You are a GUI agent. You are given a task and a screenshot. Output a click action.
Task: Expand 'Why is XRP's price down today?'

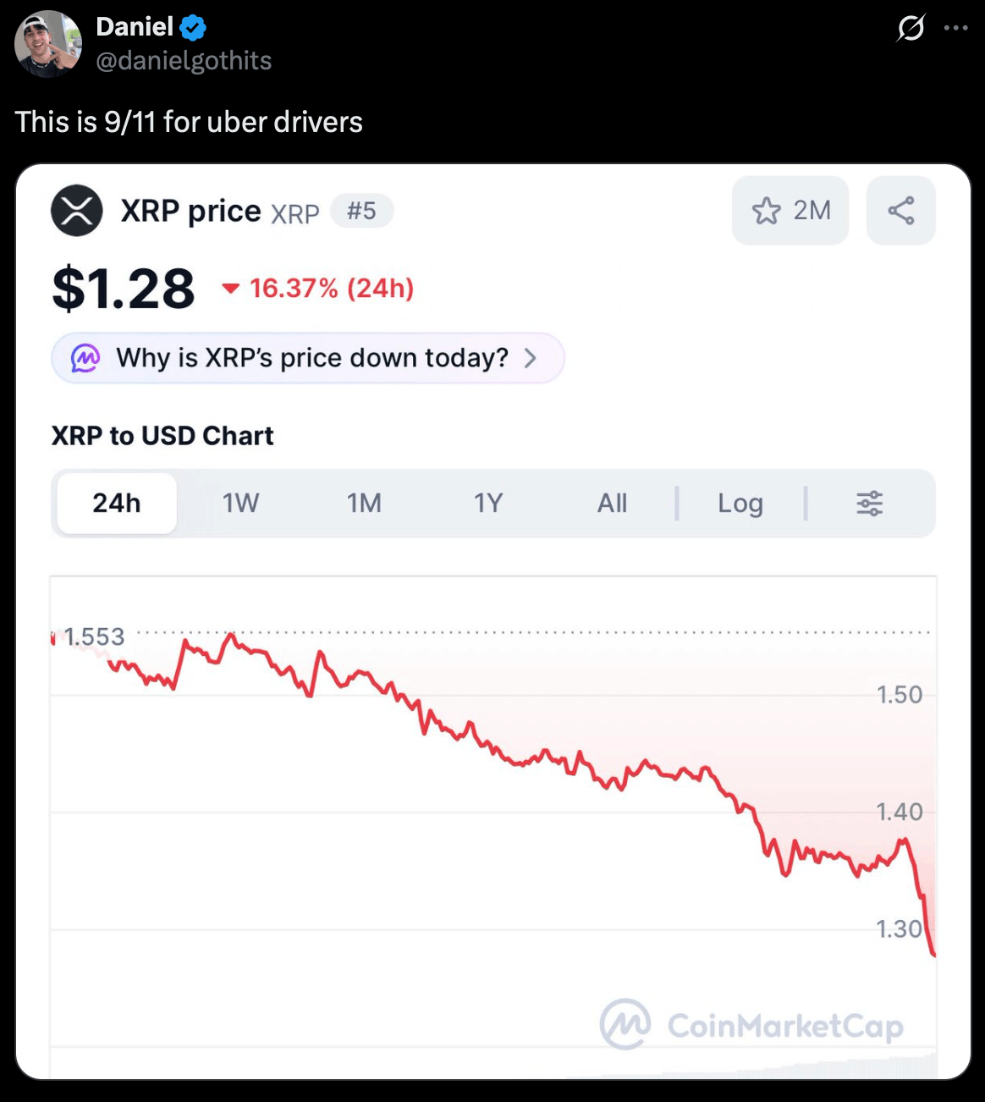coord(311,358)
